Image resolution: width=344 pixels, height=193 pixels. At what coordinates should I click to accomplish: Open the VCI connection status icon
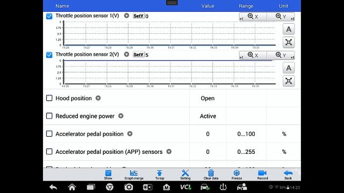(x=185, y=187)
